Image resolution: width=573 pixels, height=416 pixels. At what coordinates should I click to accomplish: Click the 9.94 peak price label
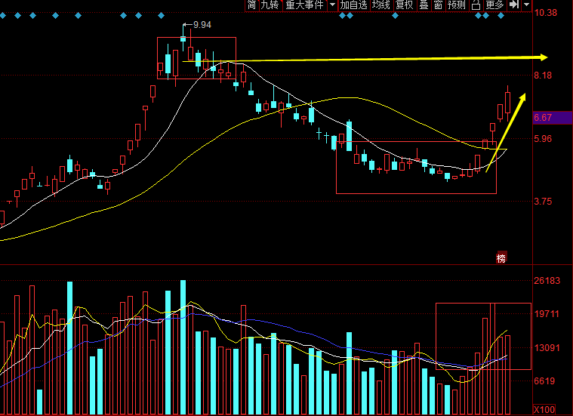tap(202, 25)
